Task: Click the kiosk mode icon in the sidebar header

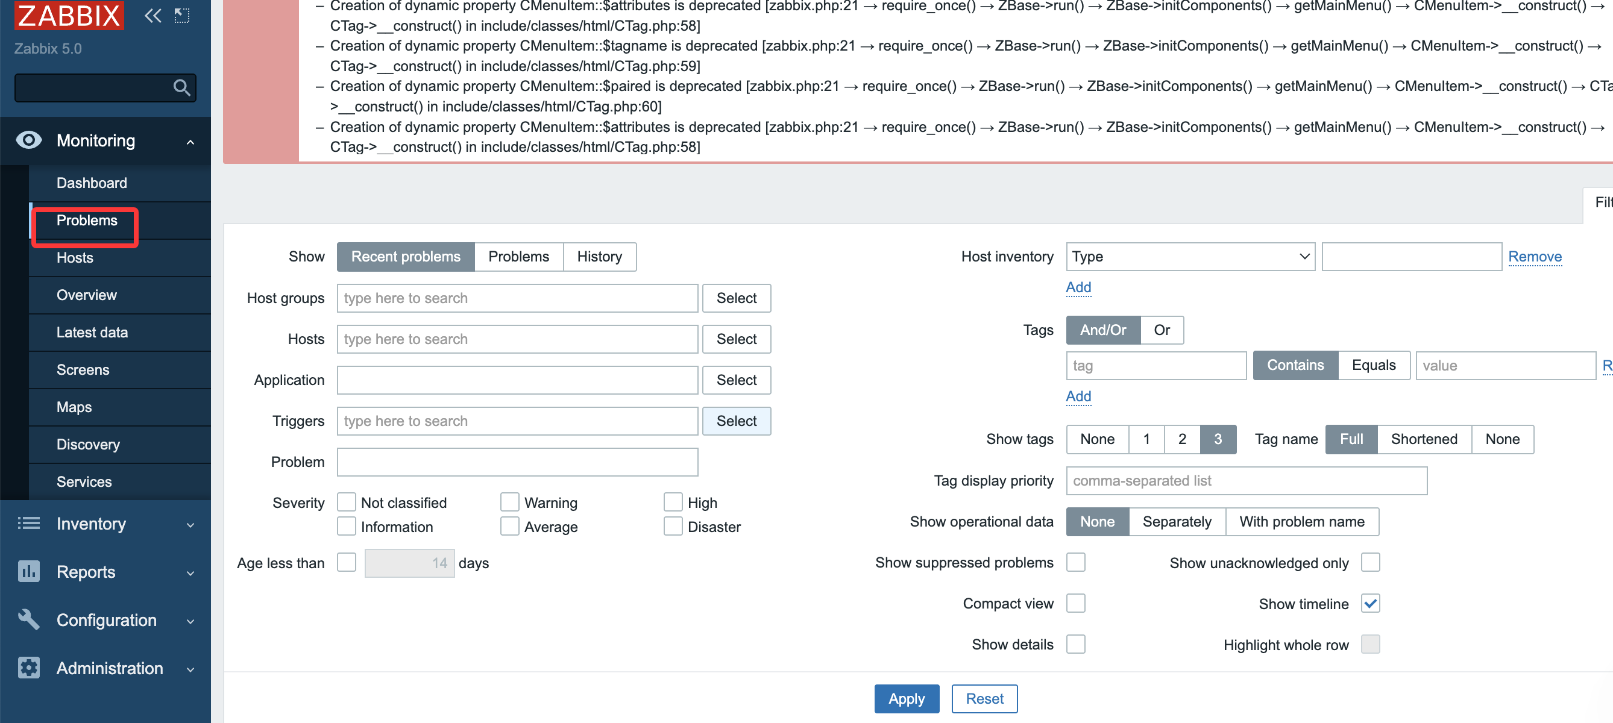Action: pos(181,15)
